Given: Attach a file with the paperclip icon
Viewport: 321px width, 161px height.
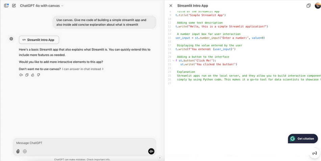Looking at the screenshot, I should (18, 152).
